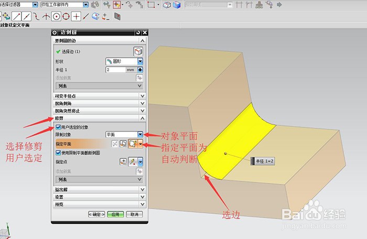The width and height of the screenshot is (367, 239).
Task: Click the point on face snap icon
Action: point(95,17)
